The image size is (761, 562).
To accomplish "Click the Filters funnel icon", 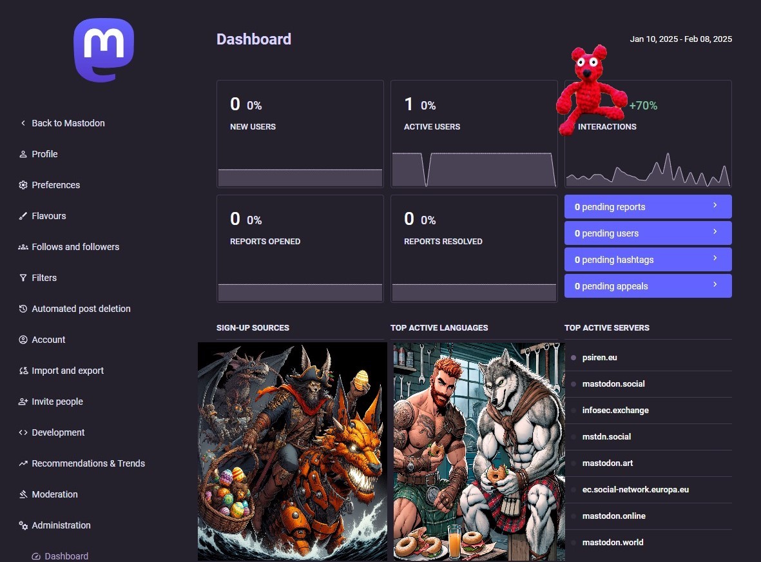I will point(23,278).
